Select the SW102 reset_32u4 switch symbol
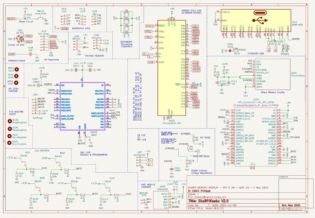Viewport: 315px width, 218px height. coord(41,18)
